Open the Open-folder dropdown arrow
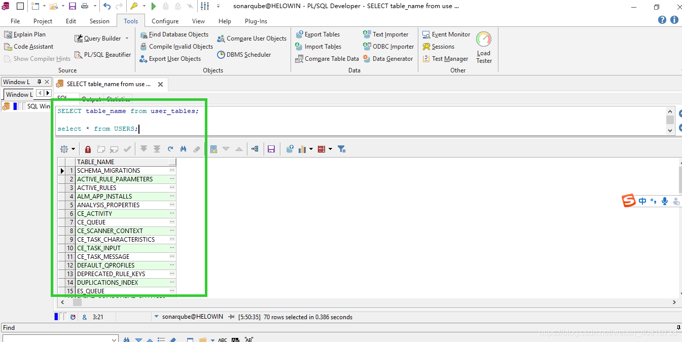 pyautogui.click(x=62, y=7)
